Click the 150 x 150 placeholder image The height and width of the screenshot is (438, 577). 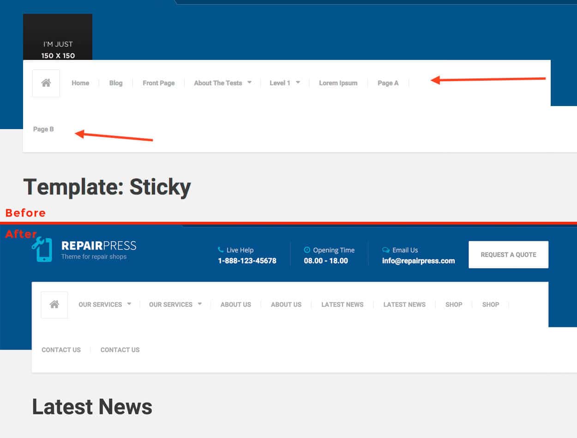[58, 37]
